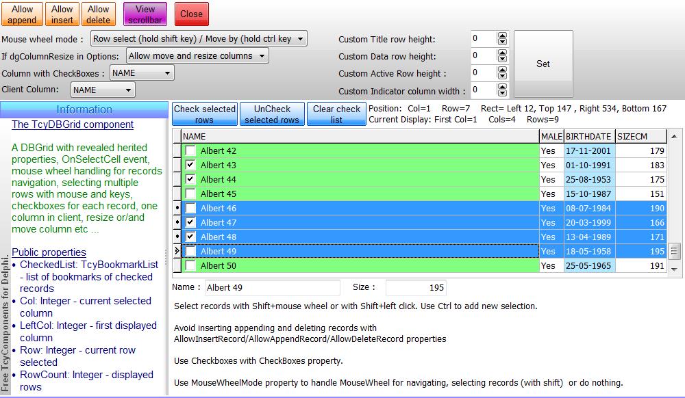
Task: Click the Allow delete button
Action: [99, 14]
